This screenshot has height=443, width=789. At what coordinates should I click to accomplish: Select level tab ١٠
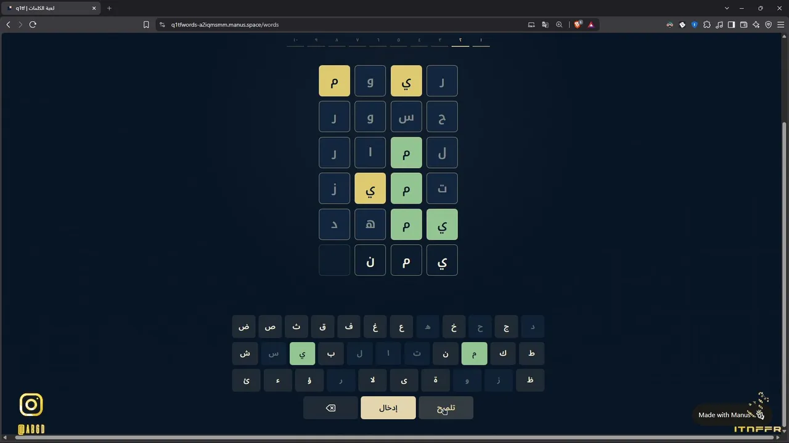click(x=295, y=41)
